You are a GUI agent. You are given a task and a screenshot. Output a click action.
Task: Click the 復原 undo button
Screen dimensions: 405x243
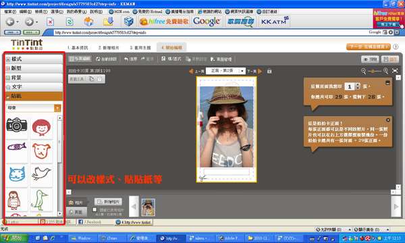coord(130,59)
